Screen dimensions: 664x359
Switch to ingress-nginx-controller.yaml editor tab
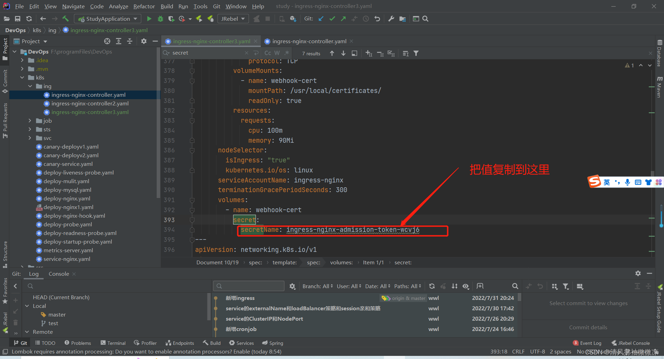tap(309, 41)
